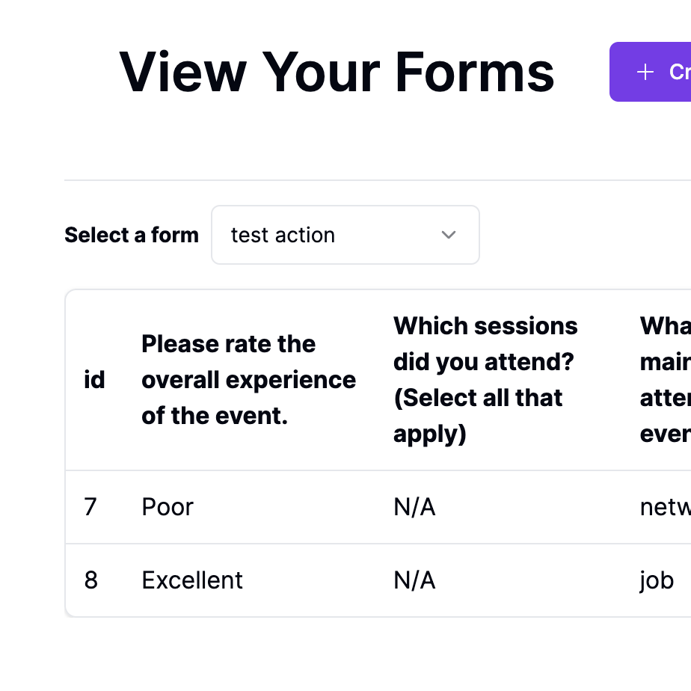Click the 'View Your Forms' page title
Viewport: 691px width, 691px height.
337,71
